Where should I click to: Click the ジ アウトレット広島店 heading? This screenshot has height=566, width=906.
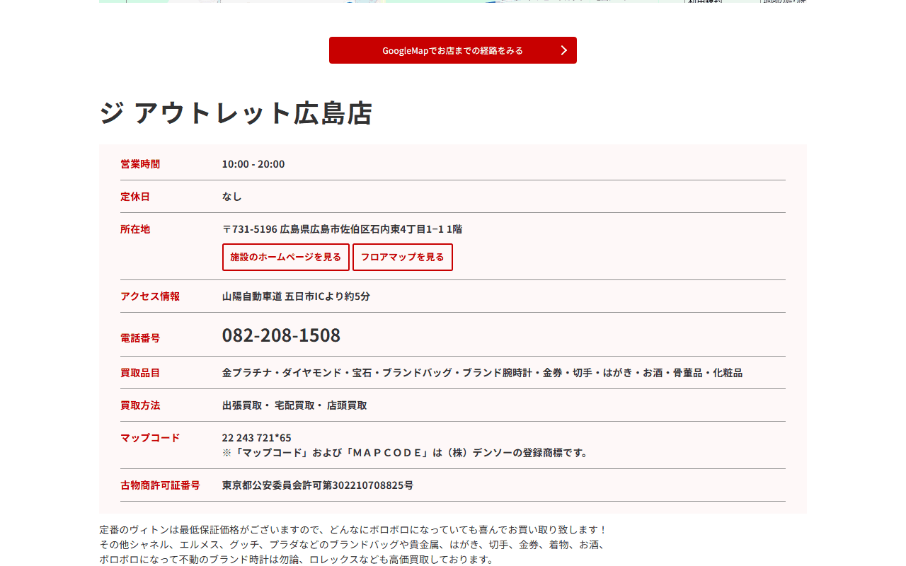pyautogui.click(x=236, y=113)
